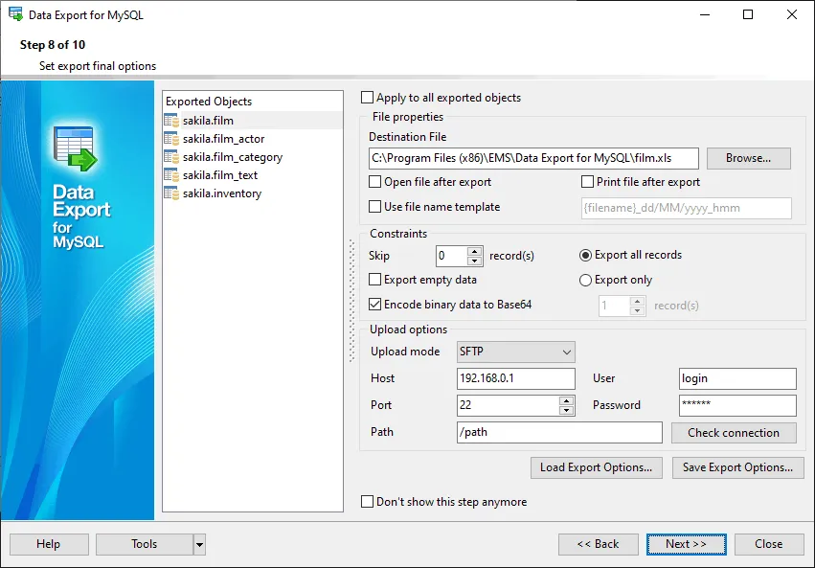The image size is (815, 568).
Task: Open the Upload mode SFTP dropdown
Action: [515, 352]
